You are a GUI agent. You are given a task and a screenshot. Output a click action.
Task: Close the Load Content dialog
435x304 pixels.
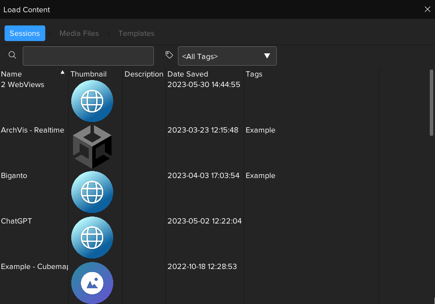427,10
